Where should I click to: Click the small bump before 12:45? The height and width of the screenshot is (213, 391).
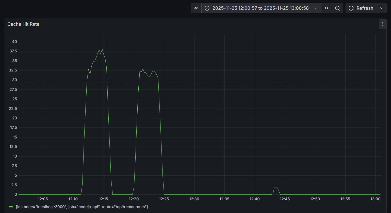coord(276,188)
